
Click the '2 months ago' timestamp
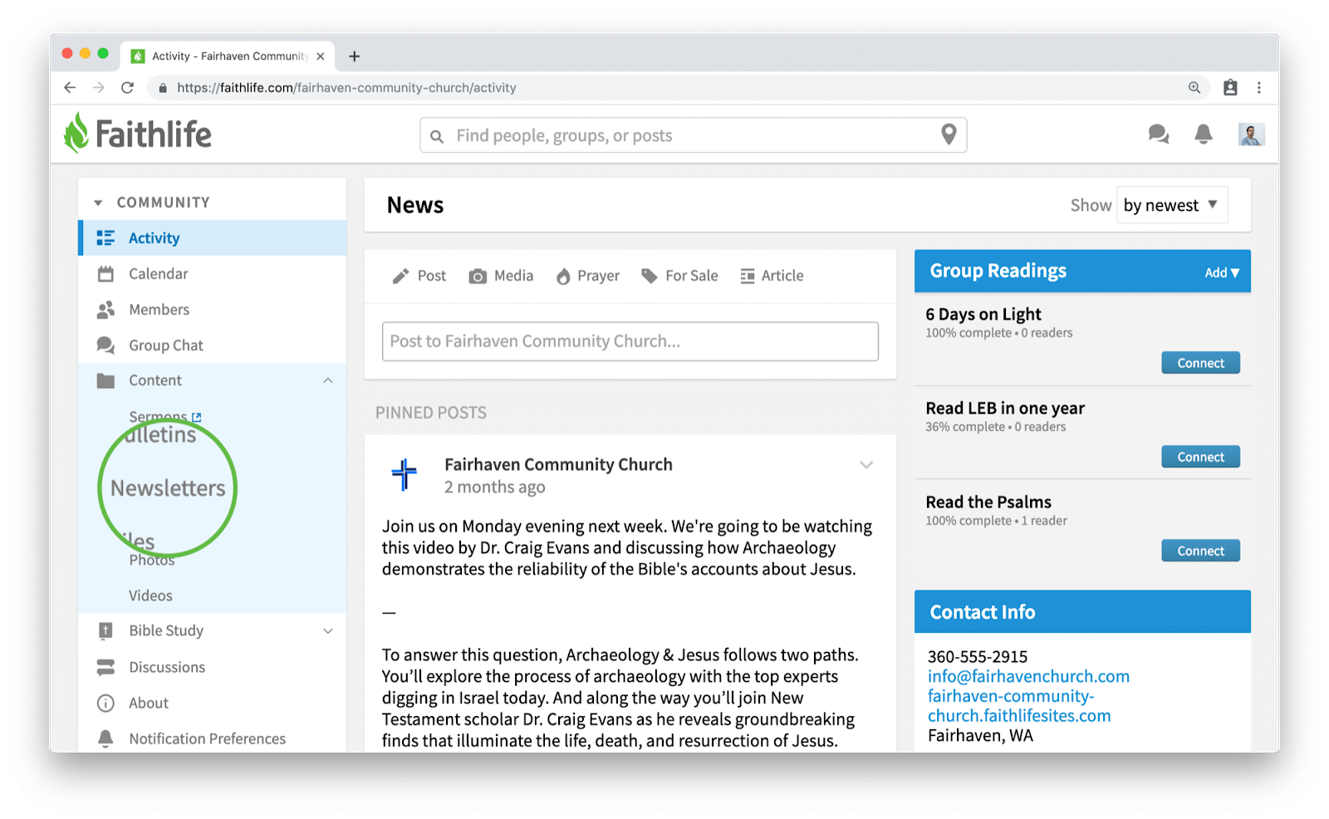(494, 488)
